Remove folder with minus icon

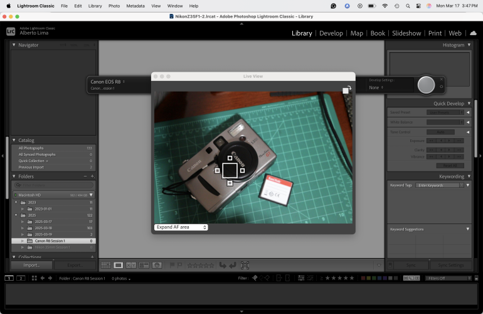pos(85,176)
